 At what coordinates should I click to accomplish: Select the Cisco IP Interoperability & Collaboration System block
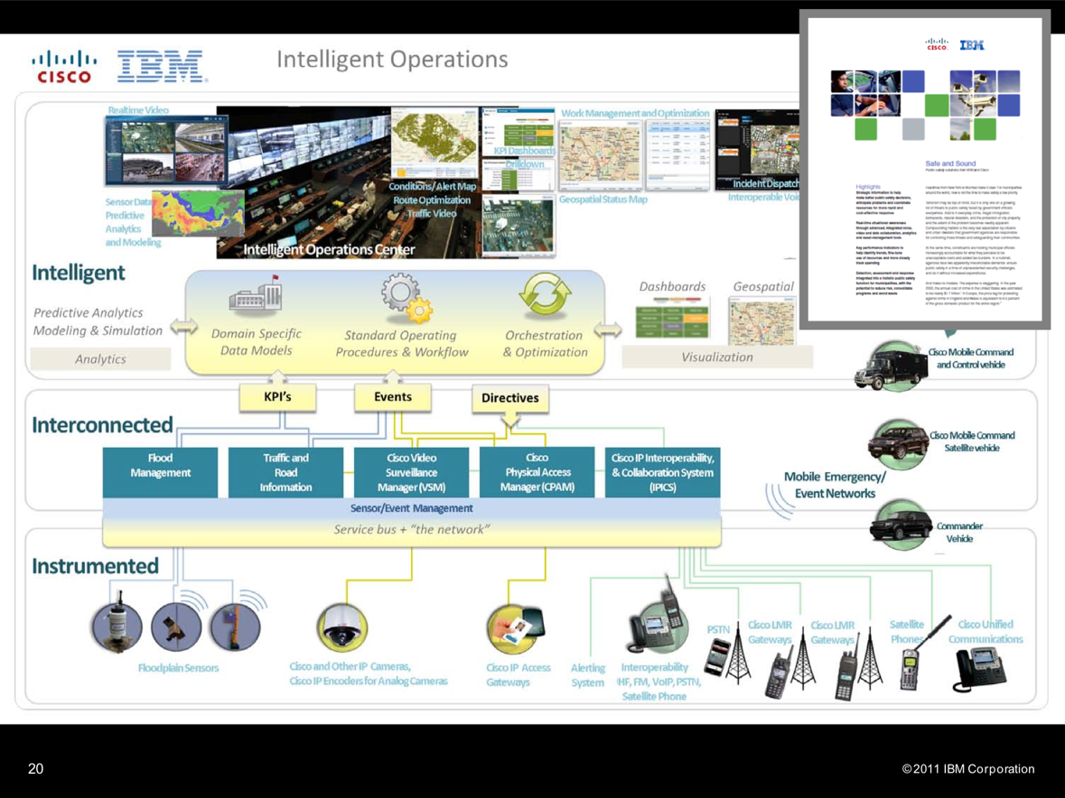(x=662, y=472)
